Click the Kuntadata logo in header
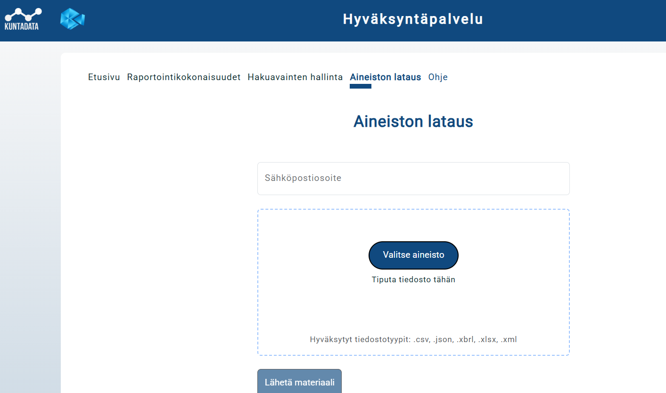 pos(22,19)
